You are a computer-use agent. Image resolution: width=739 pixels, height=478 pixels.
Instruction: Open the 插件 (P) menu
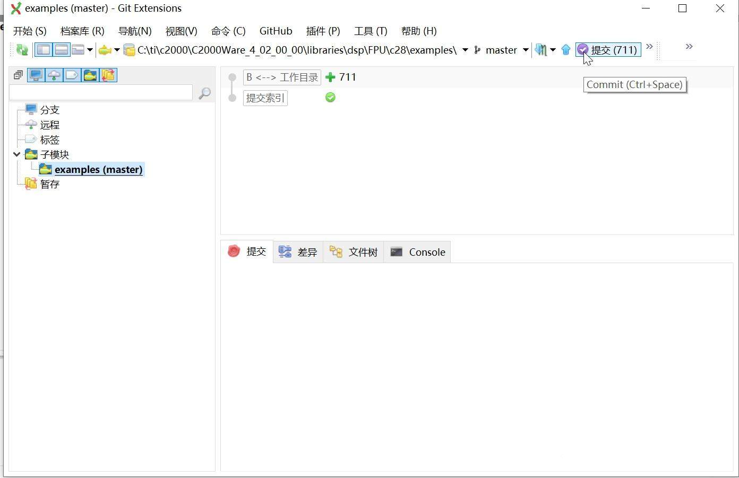click(x=323, y=31)
